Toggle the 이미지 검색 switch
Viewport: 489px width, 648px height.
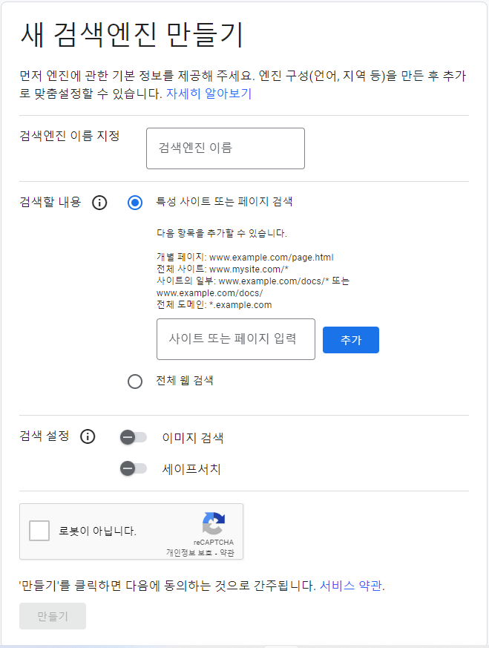point(133,437)
